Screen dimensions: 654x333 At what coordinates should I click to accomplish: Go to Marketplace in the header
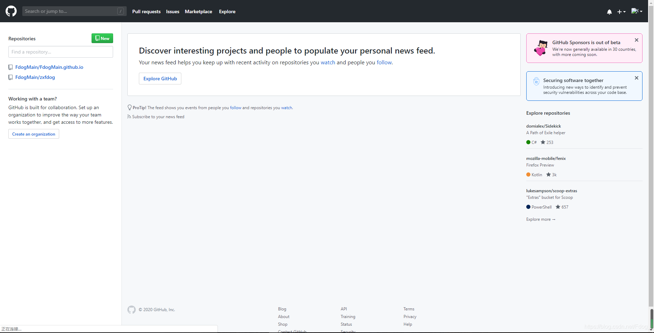click(198, 11)
